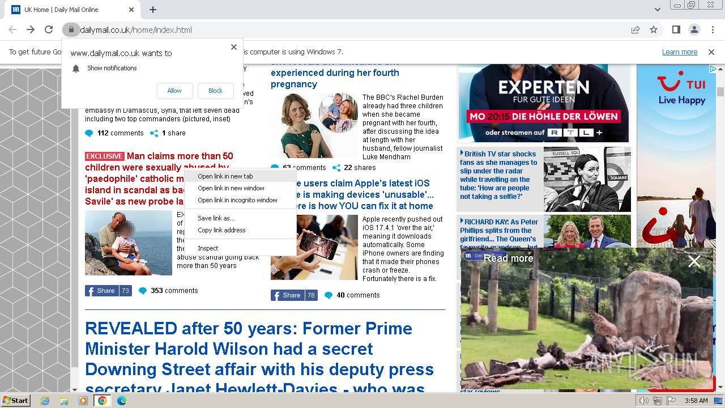725x408 pixels.
Task: Click the TUI Live Happy ad
Action: tap(676, 156)
